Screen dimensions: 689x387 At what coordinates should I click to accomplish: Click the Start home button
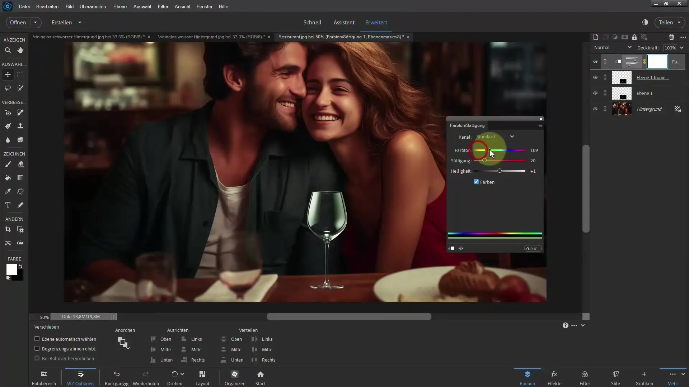tap(261, 378)
